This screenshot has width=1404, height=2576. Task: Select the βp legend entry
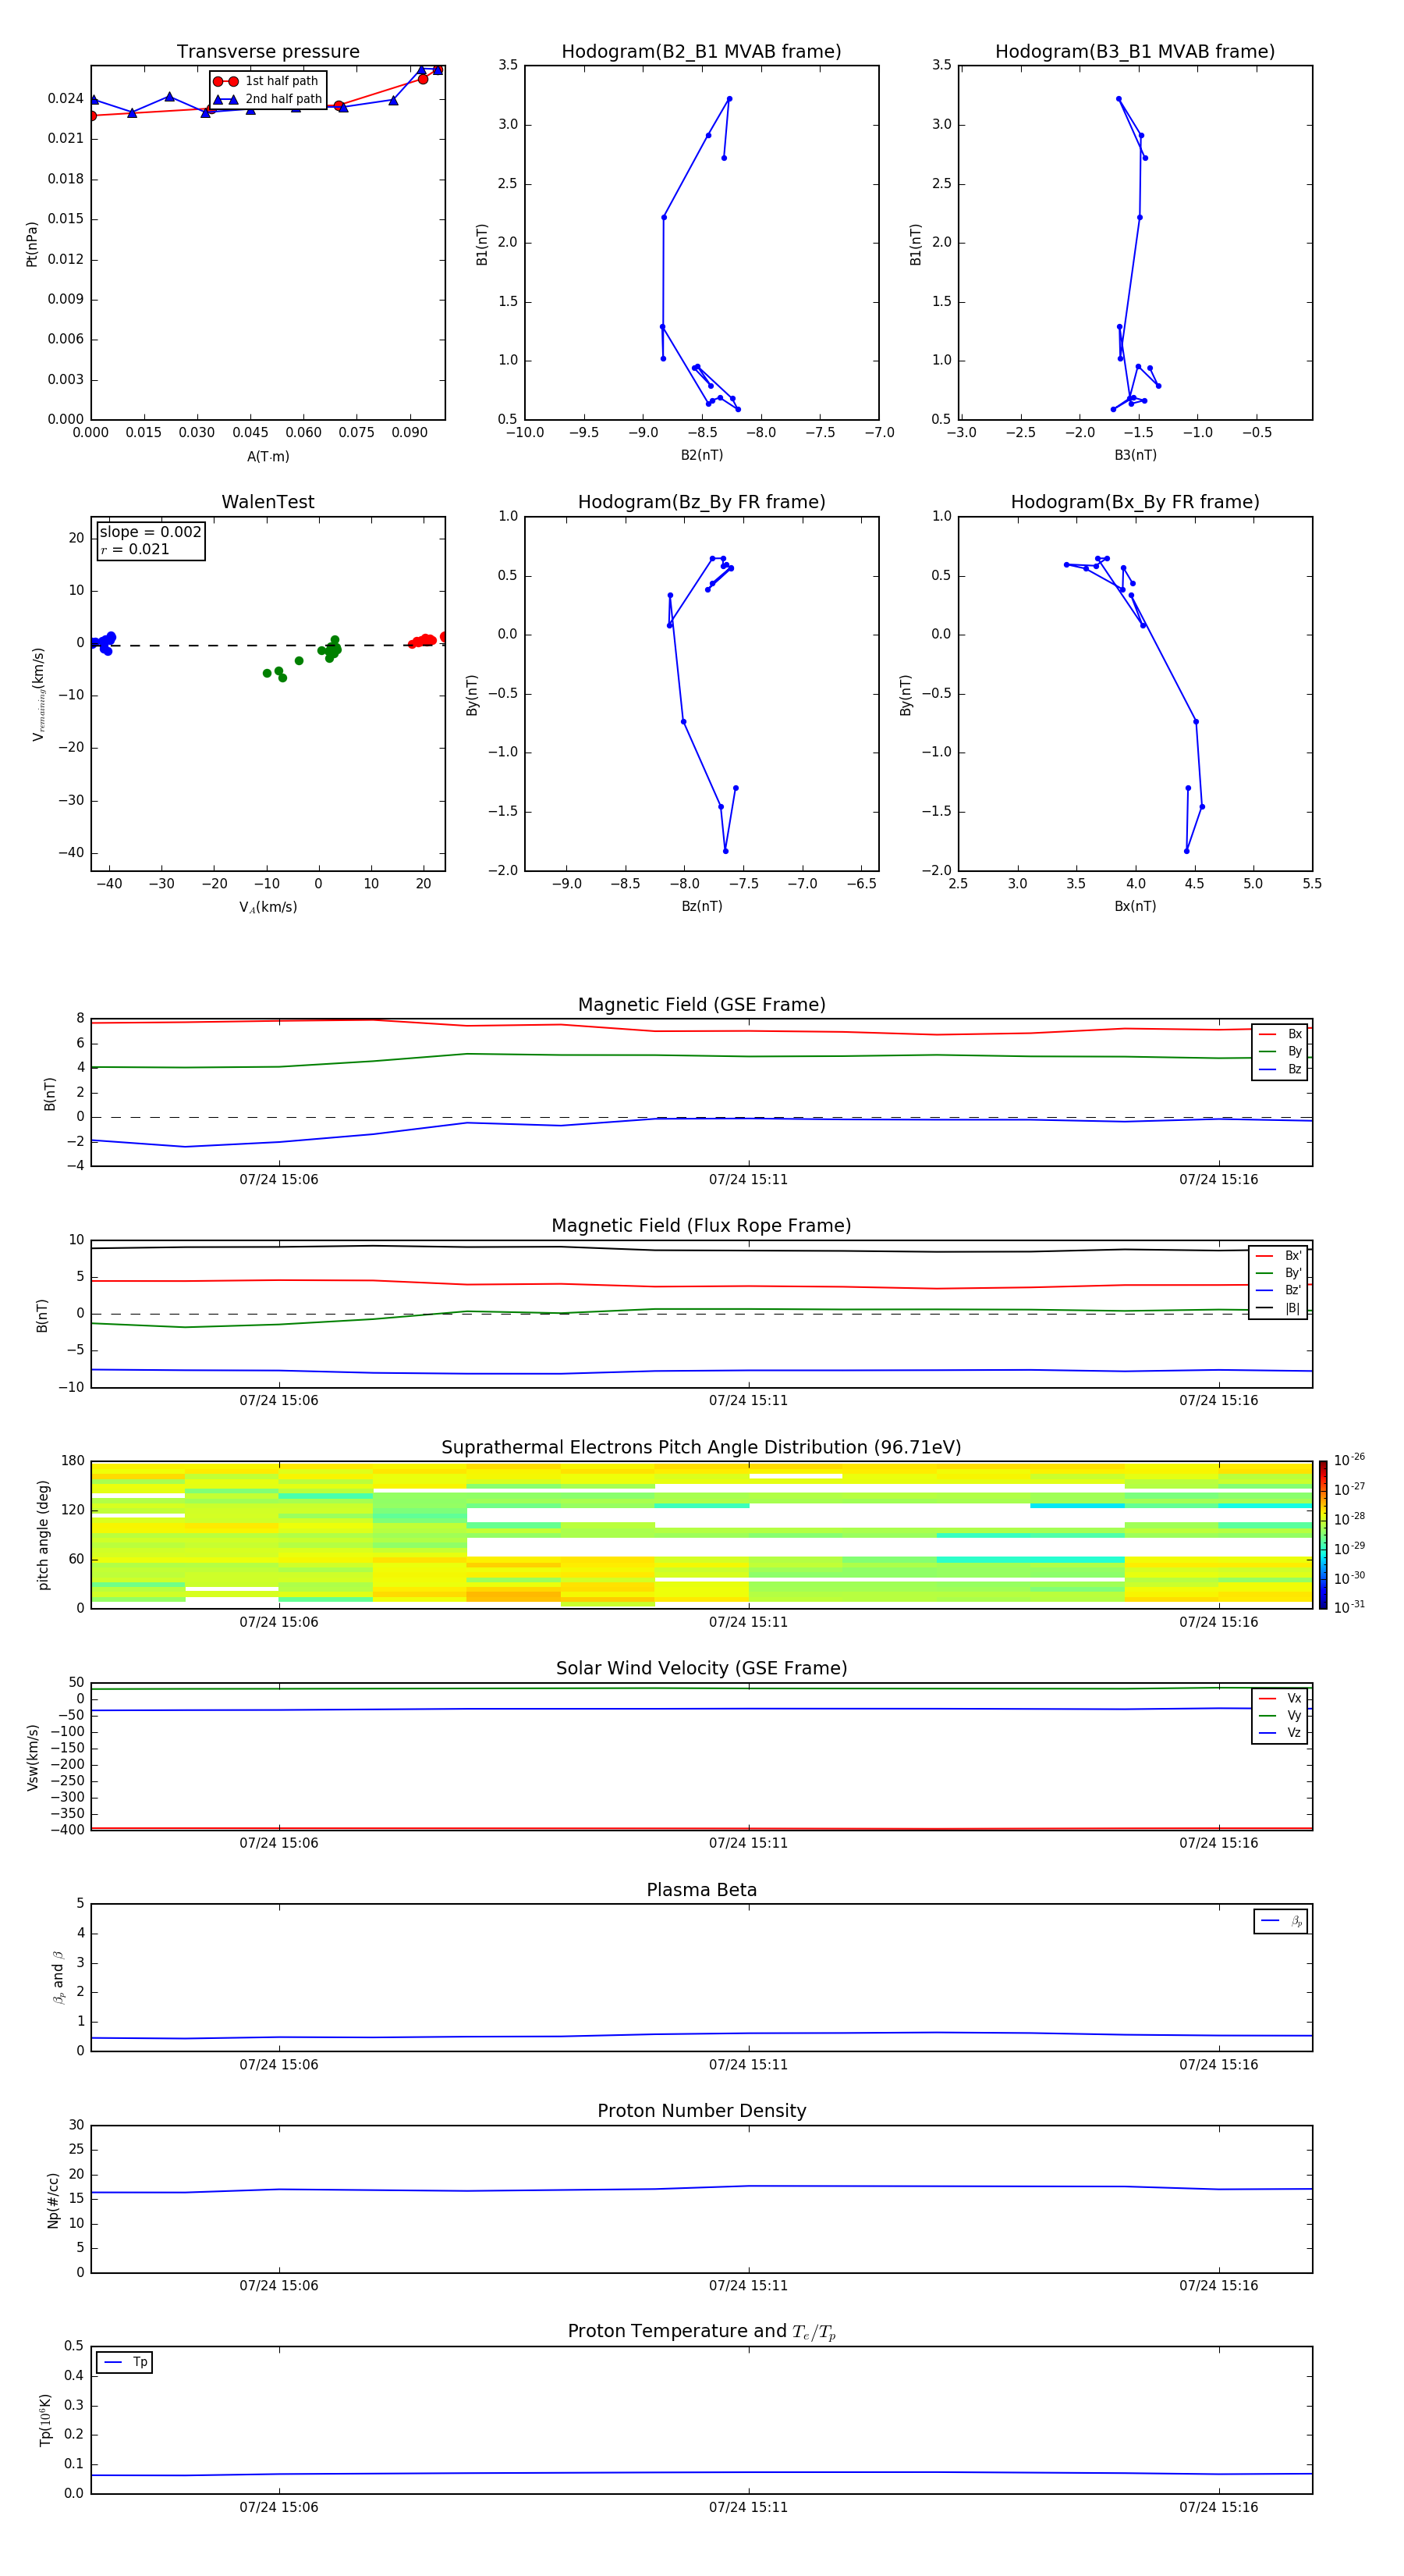[x=1281, y=1921]
